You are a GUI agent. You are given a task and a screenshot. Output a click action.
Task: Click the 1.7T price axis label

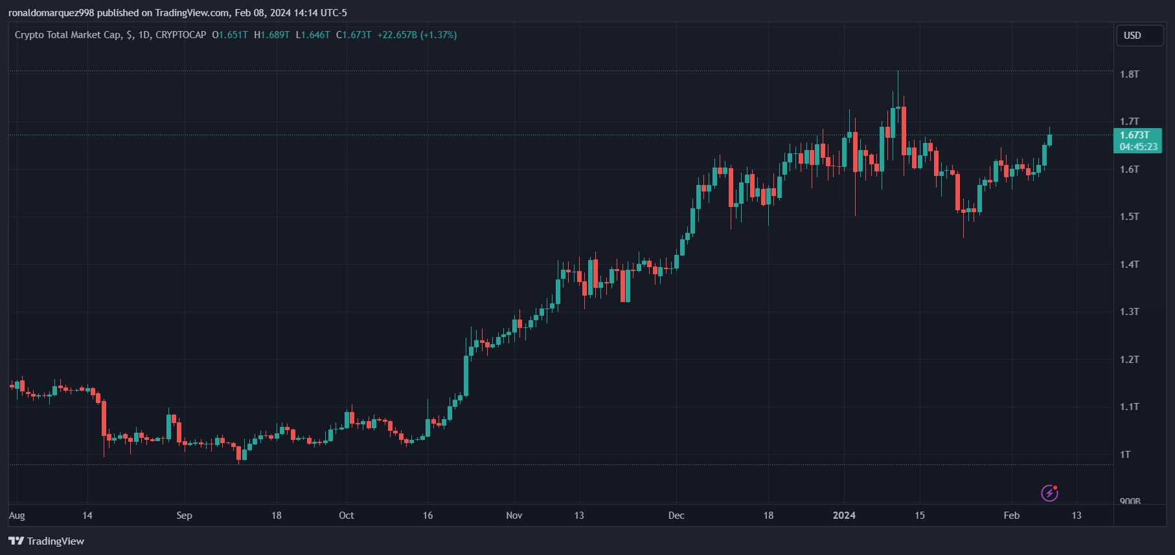click(x=1129, y=122)
